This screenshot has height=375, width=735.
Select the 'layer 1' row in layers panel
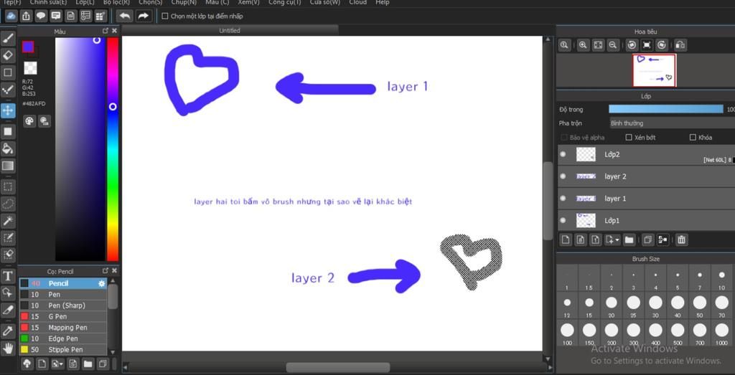pyautogui.click(x=647, y=199)
